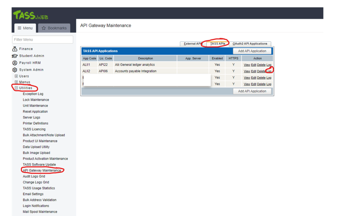Switch to the Menu tab
This screenshot has width=337, height=216.
(x=25, y=28)
